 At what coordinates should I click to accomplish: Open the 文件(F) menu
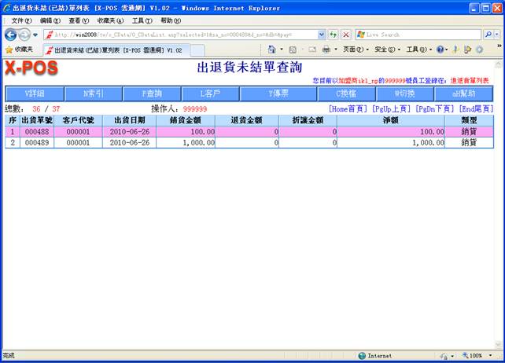pyautogui.click(x=22, y=20)
